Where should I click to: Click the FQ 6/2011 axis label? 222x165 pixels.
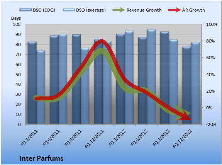[x=51, y=138]
